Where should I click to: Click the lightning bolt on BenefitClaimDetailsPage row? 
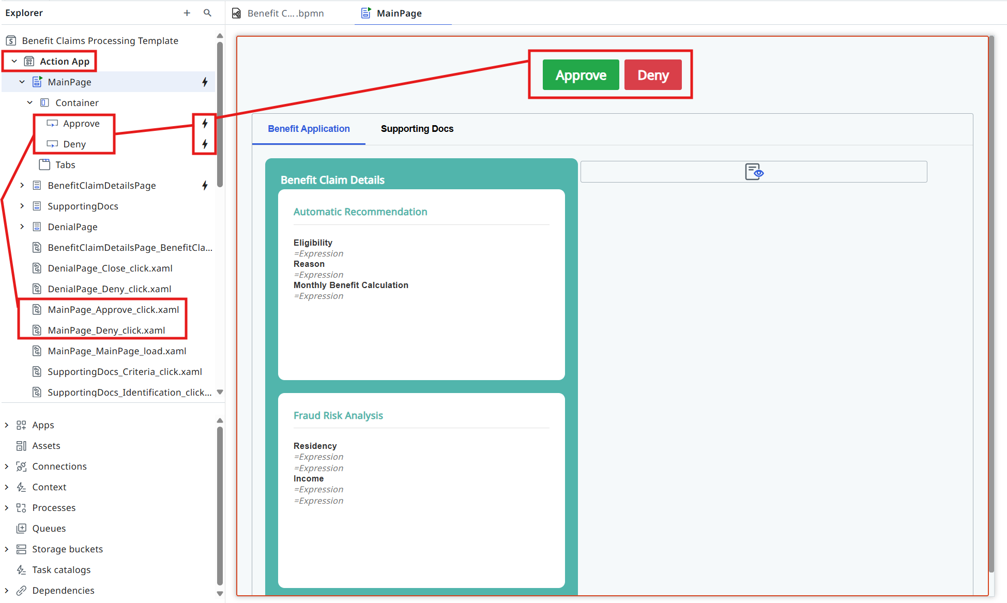[x=205, y=185]
